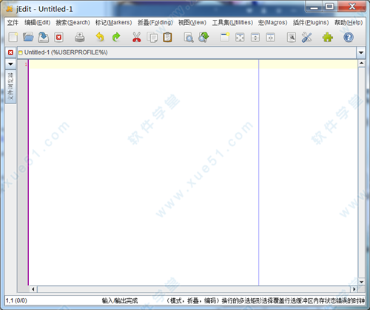Click line number 1 in the gutter
Screen dimensions: 370x310
point(26,64)
